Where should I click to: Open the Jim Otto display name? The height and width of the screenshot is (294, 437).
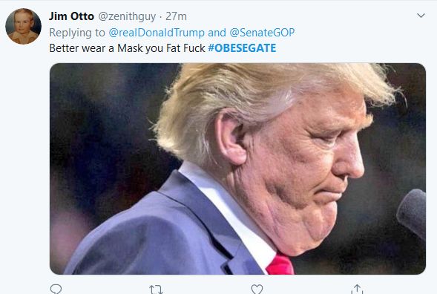(x=71, y=16)
